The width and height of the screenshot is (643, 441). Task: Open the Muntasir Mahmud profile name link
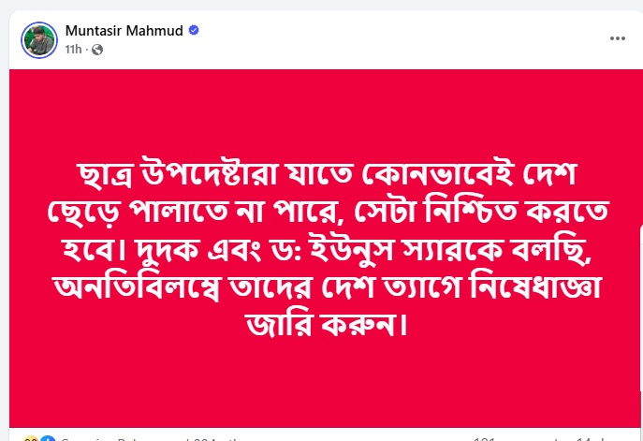125,31
